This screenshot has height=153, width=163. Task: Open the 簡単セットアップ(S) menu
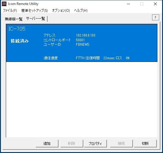[35, 11]
